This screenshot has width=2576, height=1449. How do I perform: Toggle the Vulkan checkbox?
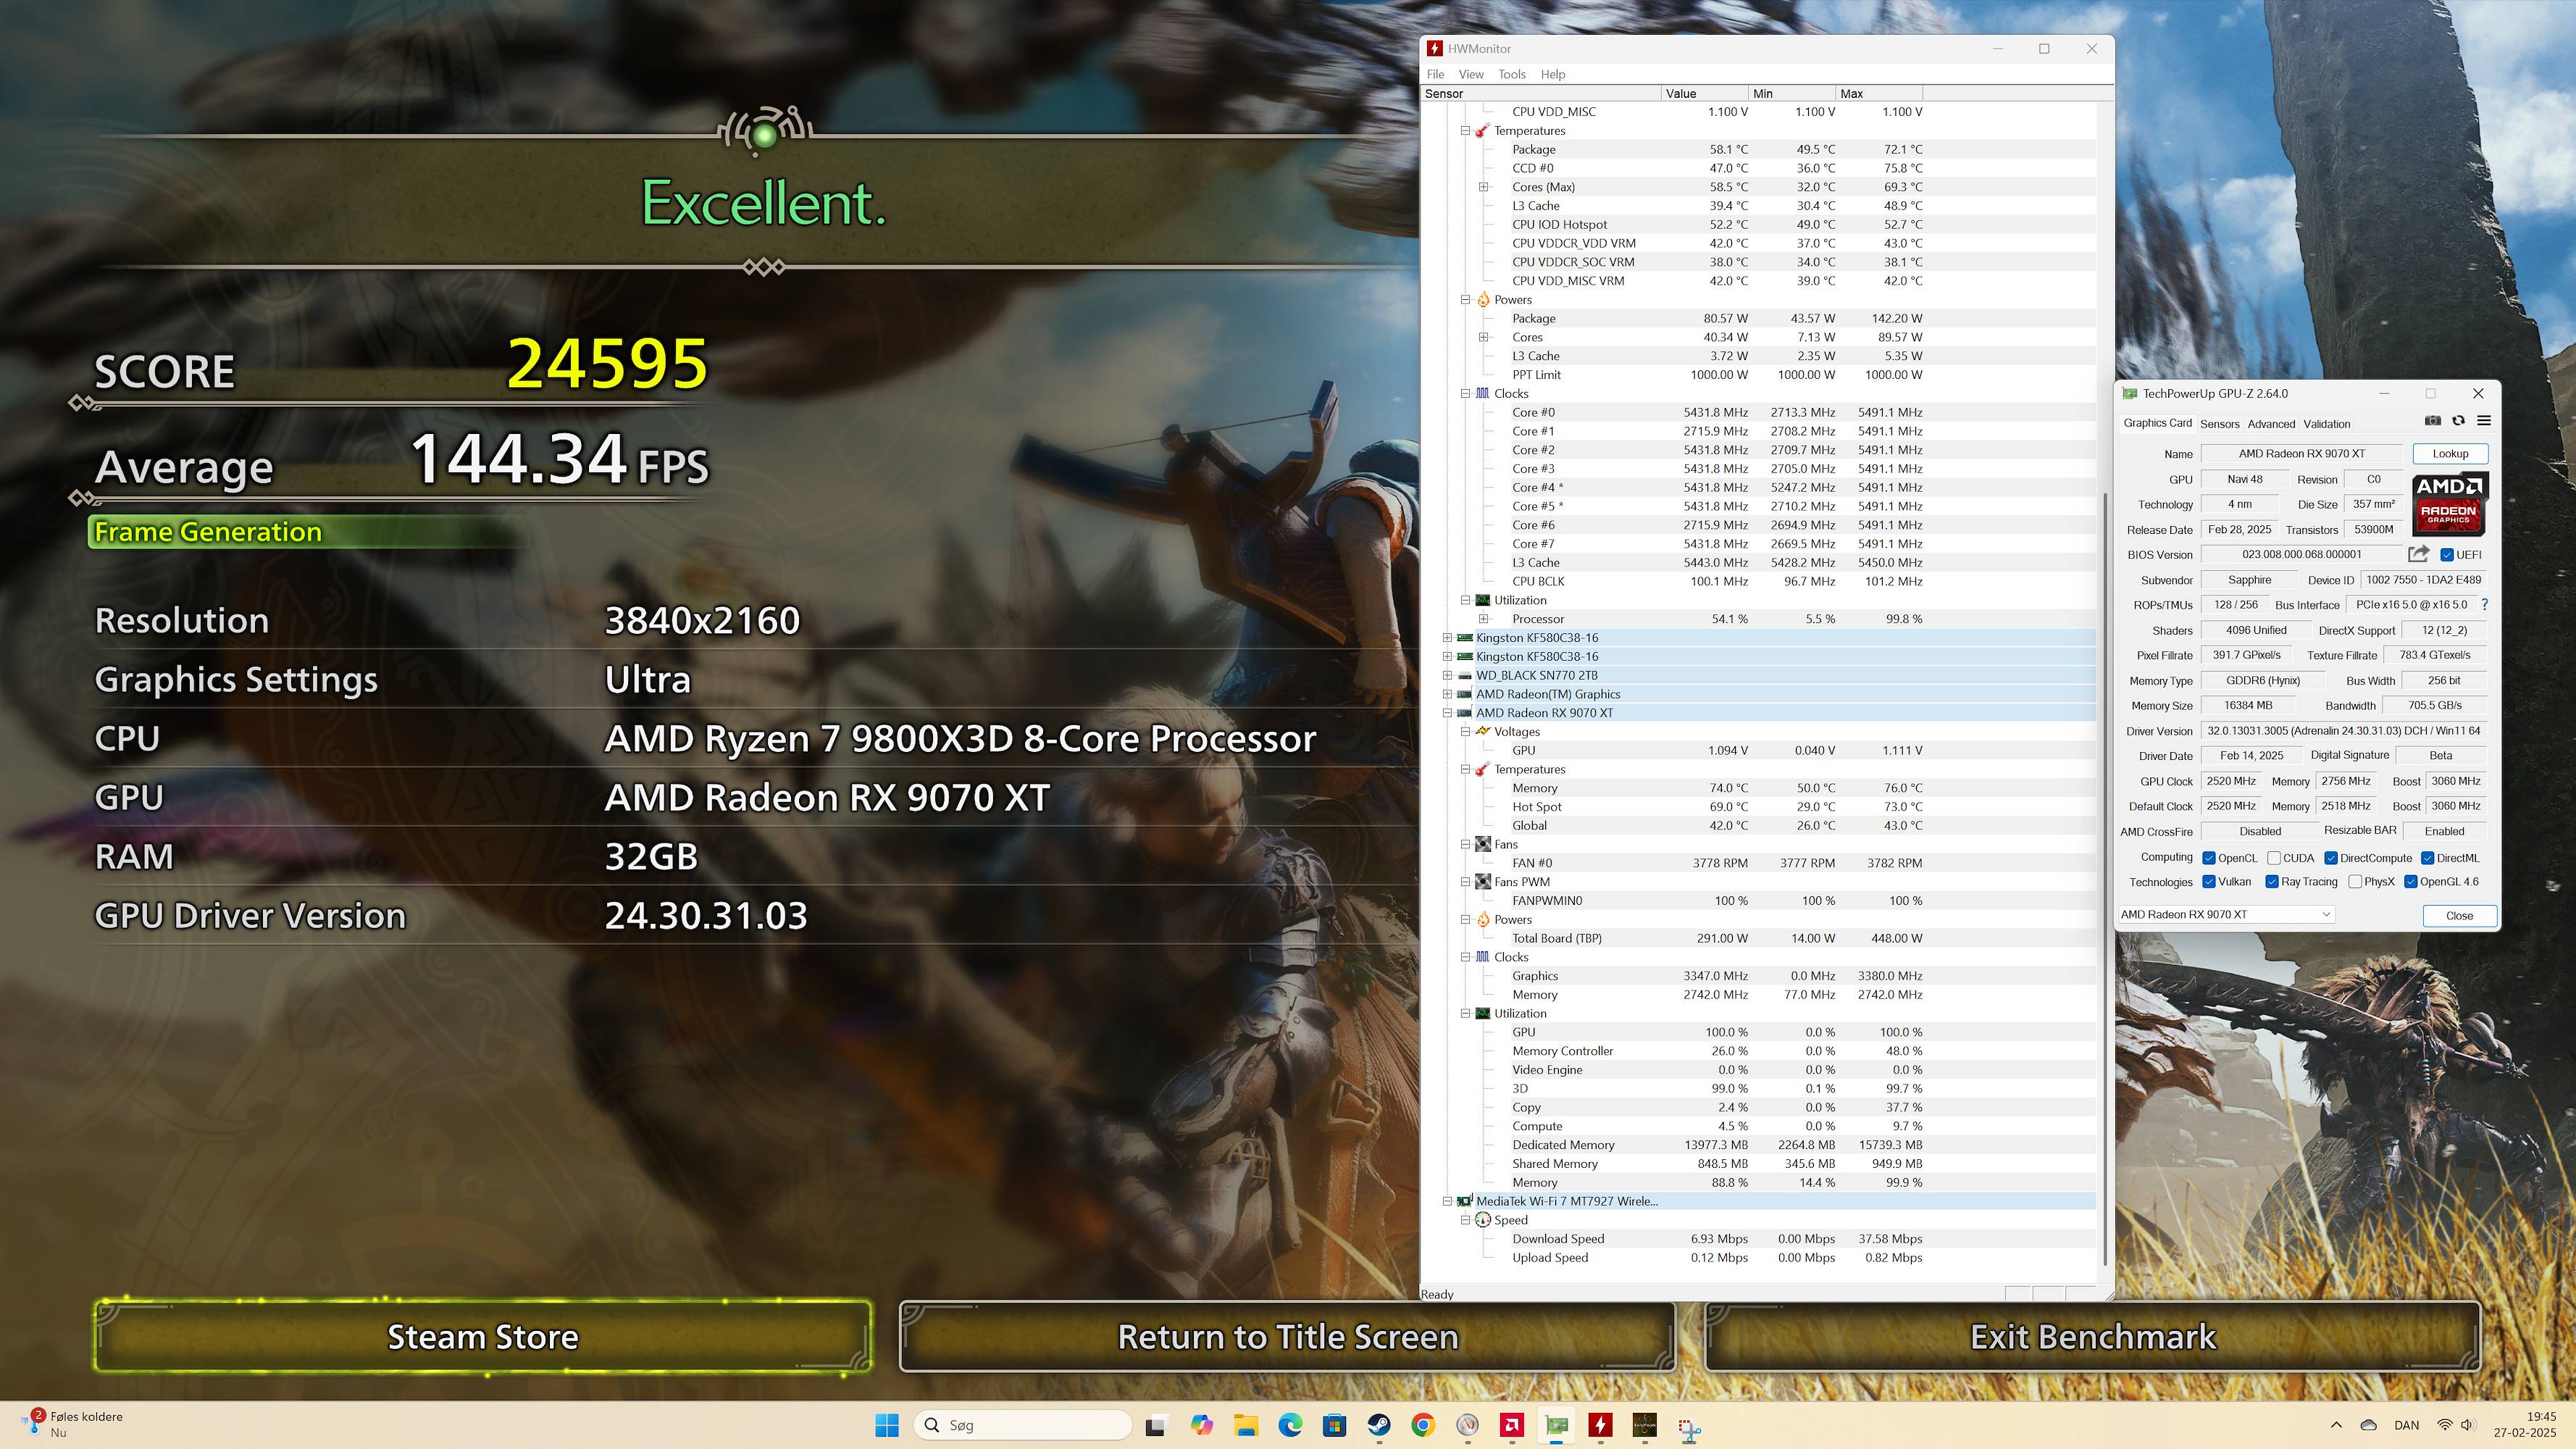pyautogui.click(x=2209, y=882)
